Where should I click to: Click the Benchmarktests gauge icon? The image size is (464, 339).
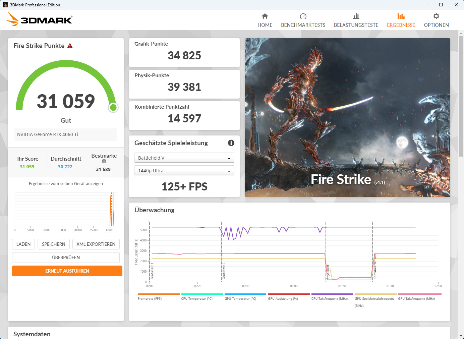(303, 16)
